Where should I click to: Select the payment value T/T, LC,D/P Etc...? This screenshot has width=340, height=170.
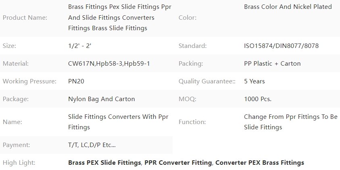pyautogui.click(x=92, y=145)
